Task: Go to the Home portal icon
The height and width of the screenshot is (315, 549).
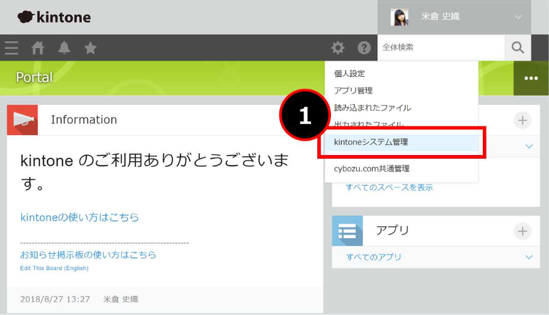Action: pyautogui.click(x=38, y=48)
